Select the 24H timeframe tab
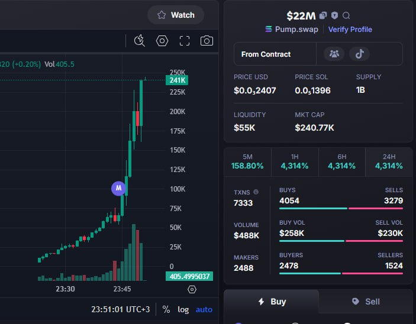The width and height of the screenshot is (416, 324). (x=389, y=162)
